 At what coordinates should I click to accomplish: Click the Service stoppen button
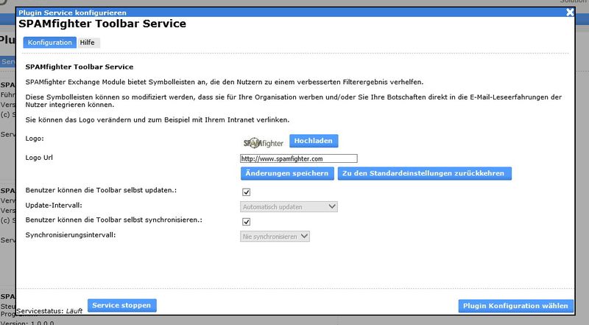121,305
